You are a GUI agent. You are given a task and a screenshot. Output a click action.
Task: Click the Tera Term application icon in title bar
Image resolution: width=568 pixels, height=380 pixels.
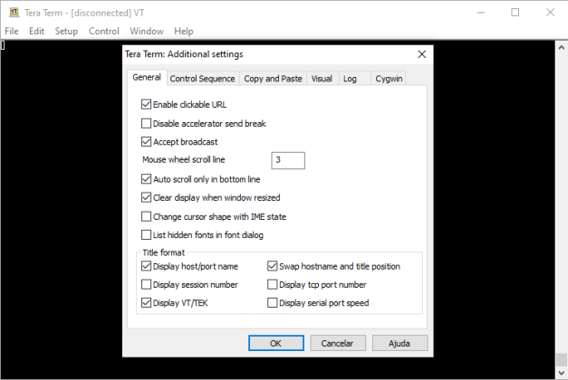click(14, 13)
